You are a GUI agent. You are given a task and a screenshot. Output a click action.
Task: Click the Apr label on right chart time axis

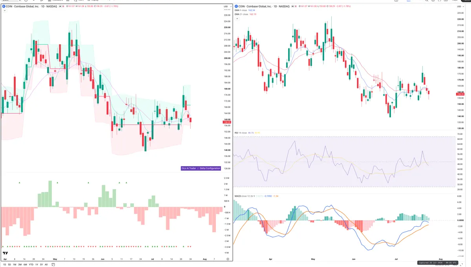click(270, 260)
